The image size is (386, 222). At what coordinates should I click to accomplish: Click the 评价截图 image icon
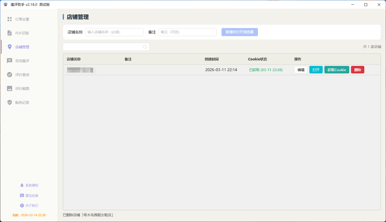coord(10,88)
